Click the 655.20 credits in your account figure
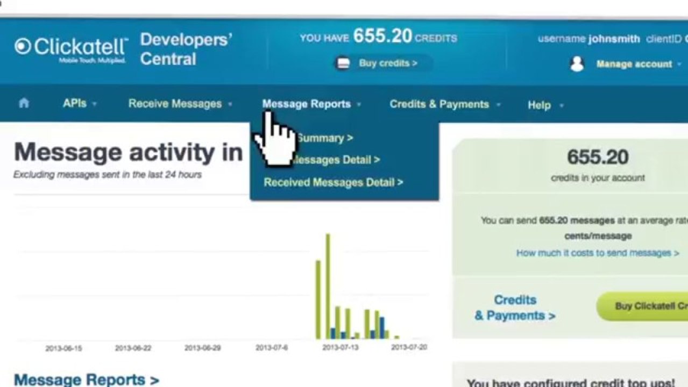This screenshot has height=387, width=688. click(598, 157)
